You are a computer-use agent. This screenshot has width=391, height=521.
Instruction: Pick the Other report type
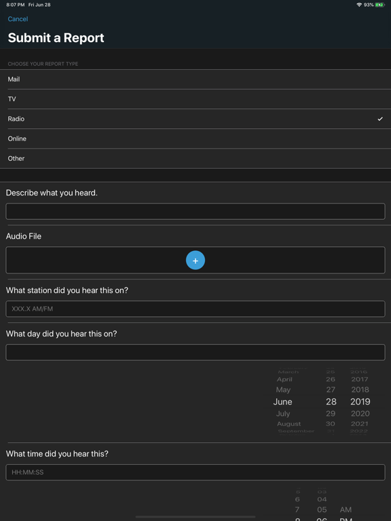pos(195,159)
